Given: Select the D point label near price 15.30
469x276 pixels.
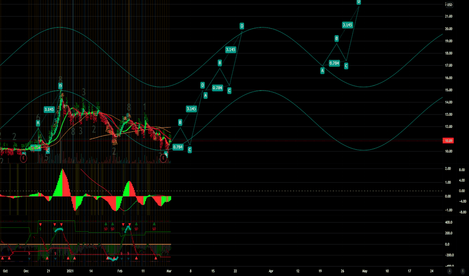Looking at the screenshot, I should click(x=202, y=85).
